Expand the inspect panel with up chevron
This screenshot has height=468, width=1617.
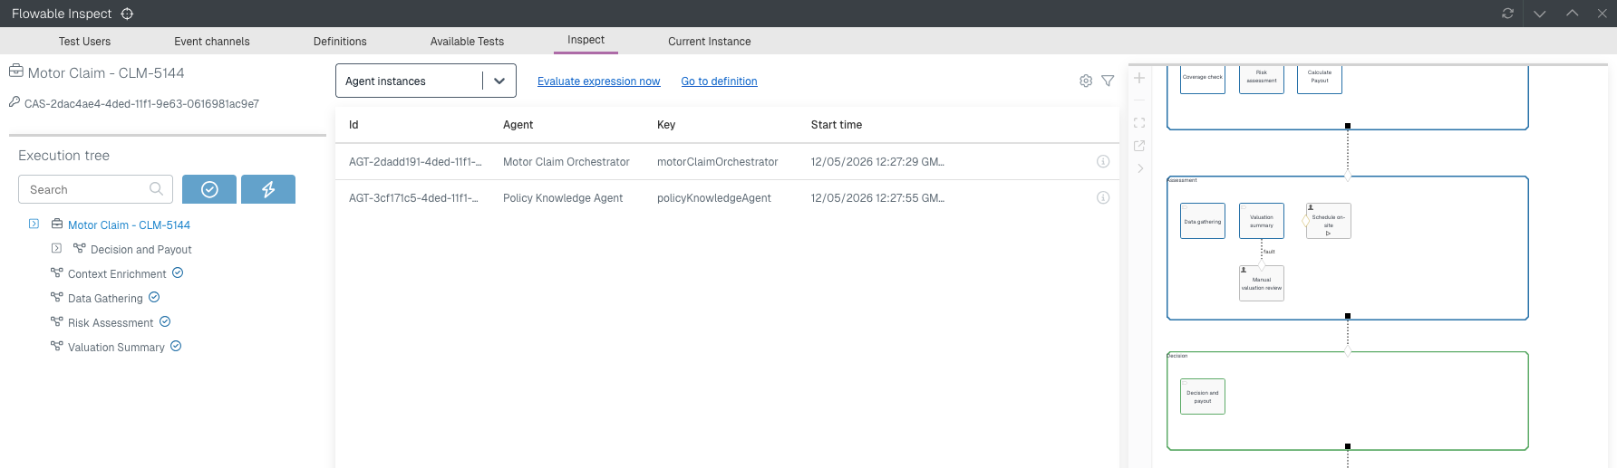tap(1572, 14)
